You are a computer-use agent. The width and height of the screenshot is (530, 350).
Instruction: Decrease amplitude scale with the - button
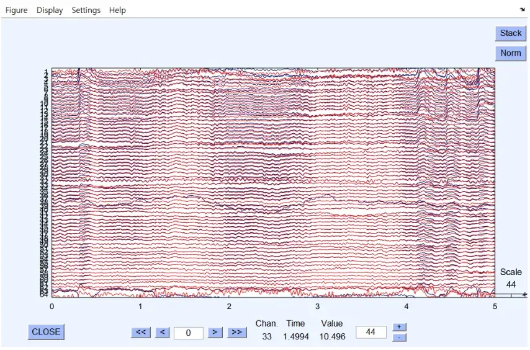[399, 337]
